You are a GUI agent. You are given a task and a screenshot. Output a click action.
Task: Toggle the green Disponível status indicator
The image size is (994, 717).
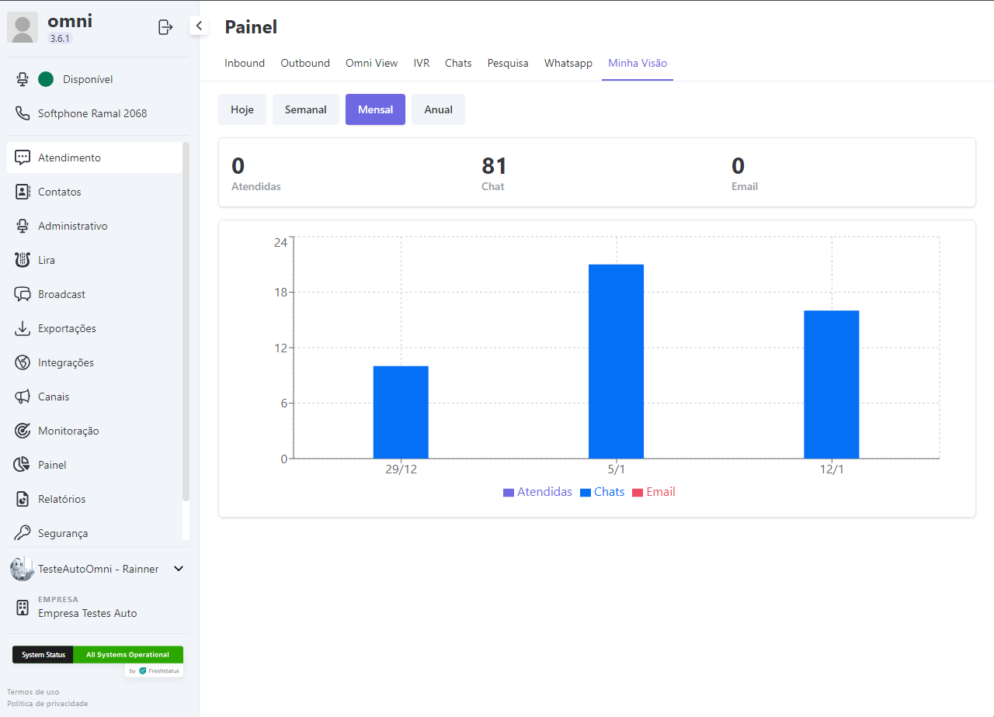46,79
